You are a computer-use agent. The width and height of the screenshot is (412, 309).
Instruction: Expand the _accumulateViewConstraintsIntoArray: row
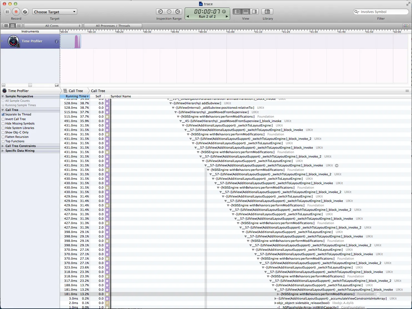275,298
